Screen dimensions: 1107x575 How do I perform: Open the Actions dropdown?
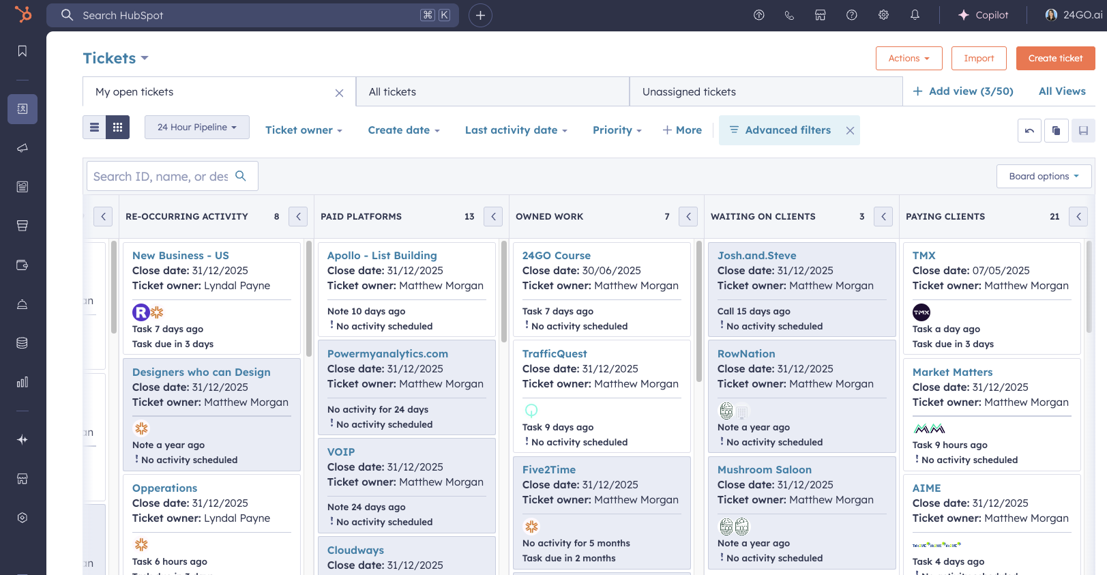tap(909, 59)
